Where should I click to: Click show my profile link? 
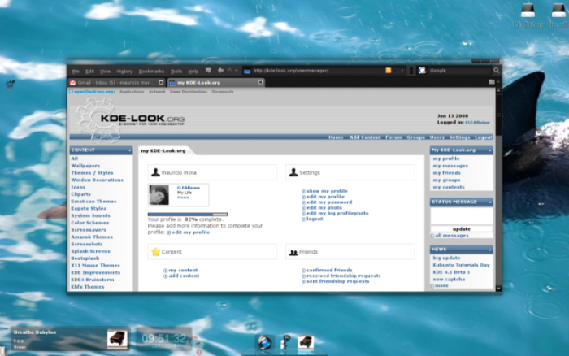(x=327, y=191)
